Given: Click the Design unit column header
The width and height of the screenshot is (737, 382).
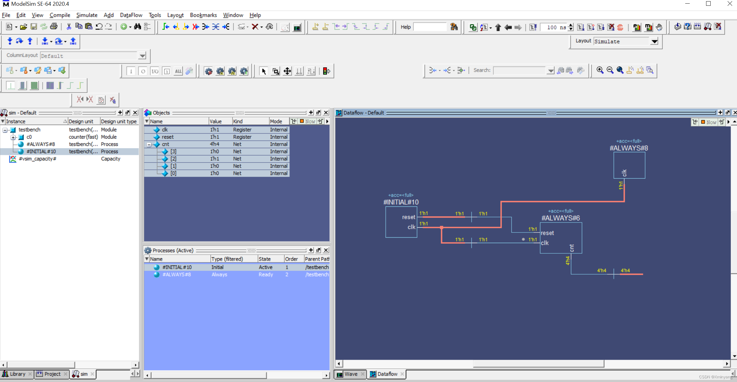Looking at the screenshot, I should click(84, 121).
